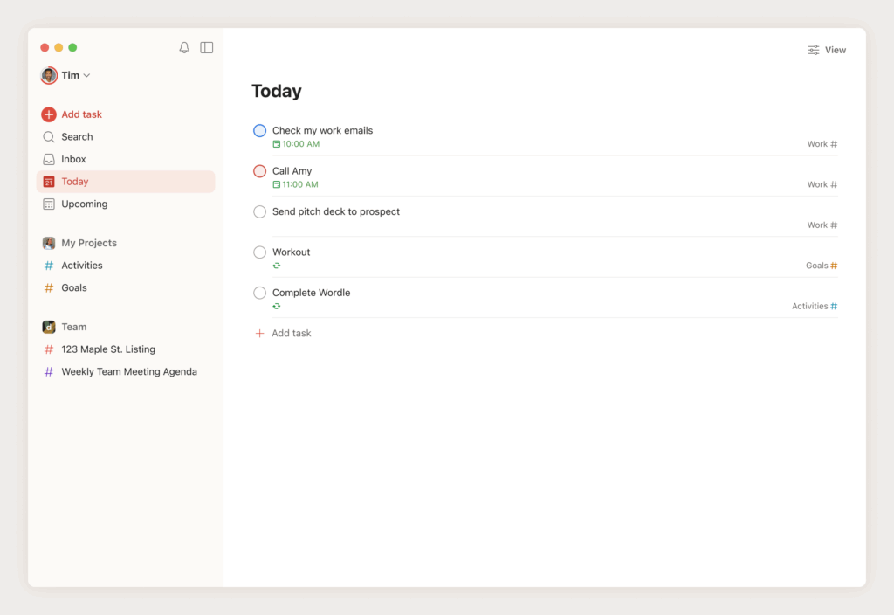894x615 pixels.
Task: Toggle the sidebar panel icon
Action: click(206, 47)
